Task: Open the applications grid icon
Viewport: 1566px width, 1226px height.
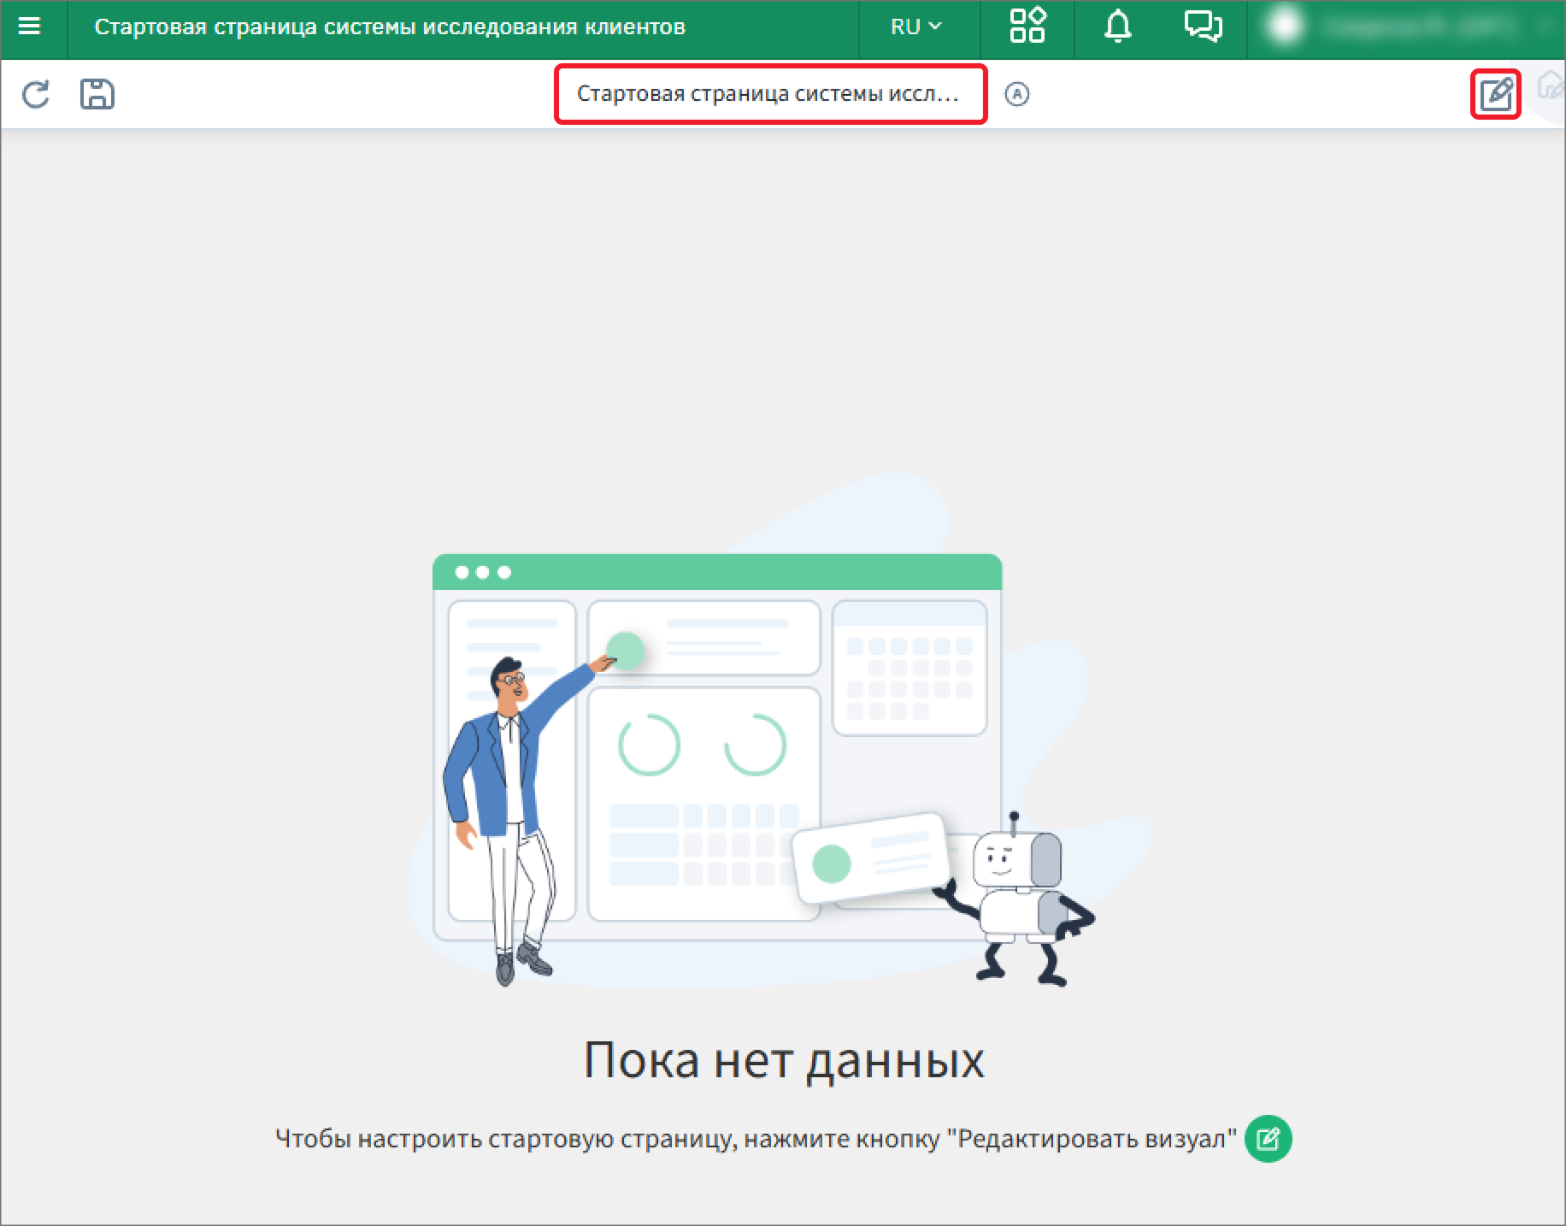Action: pos(1027,27)
